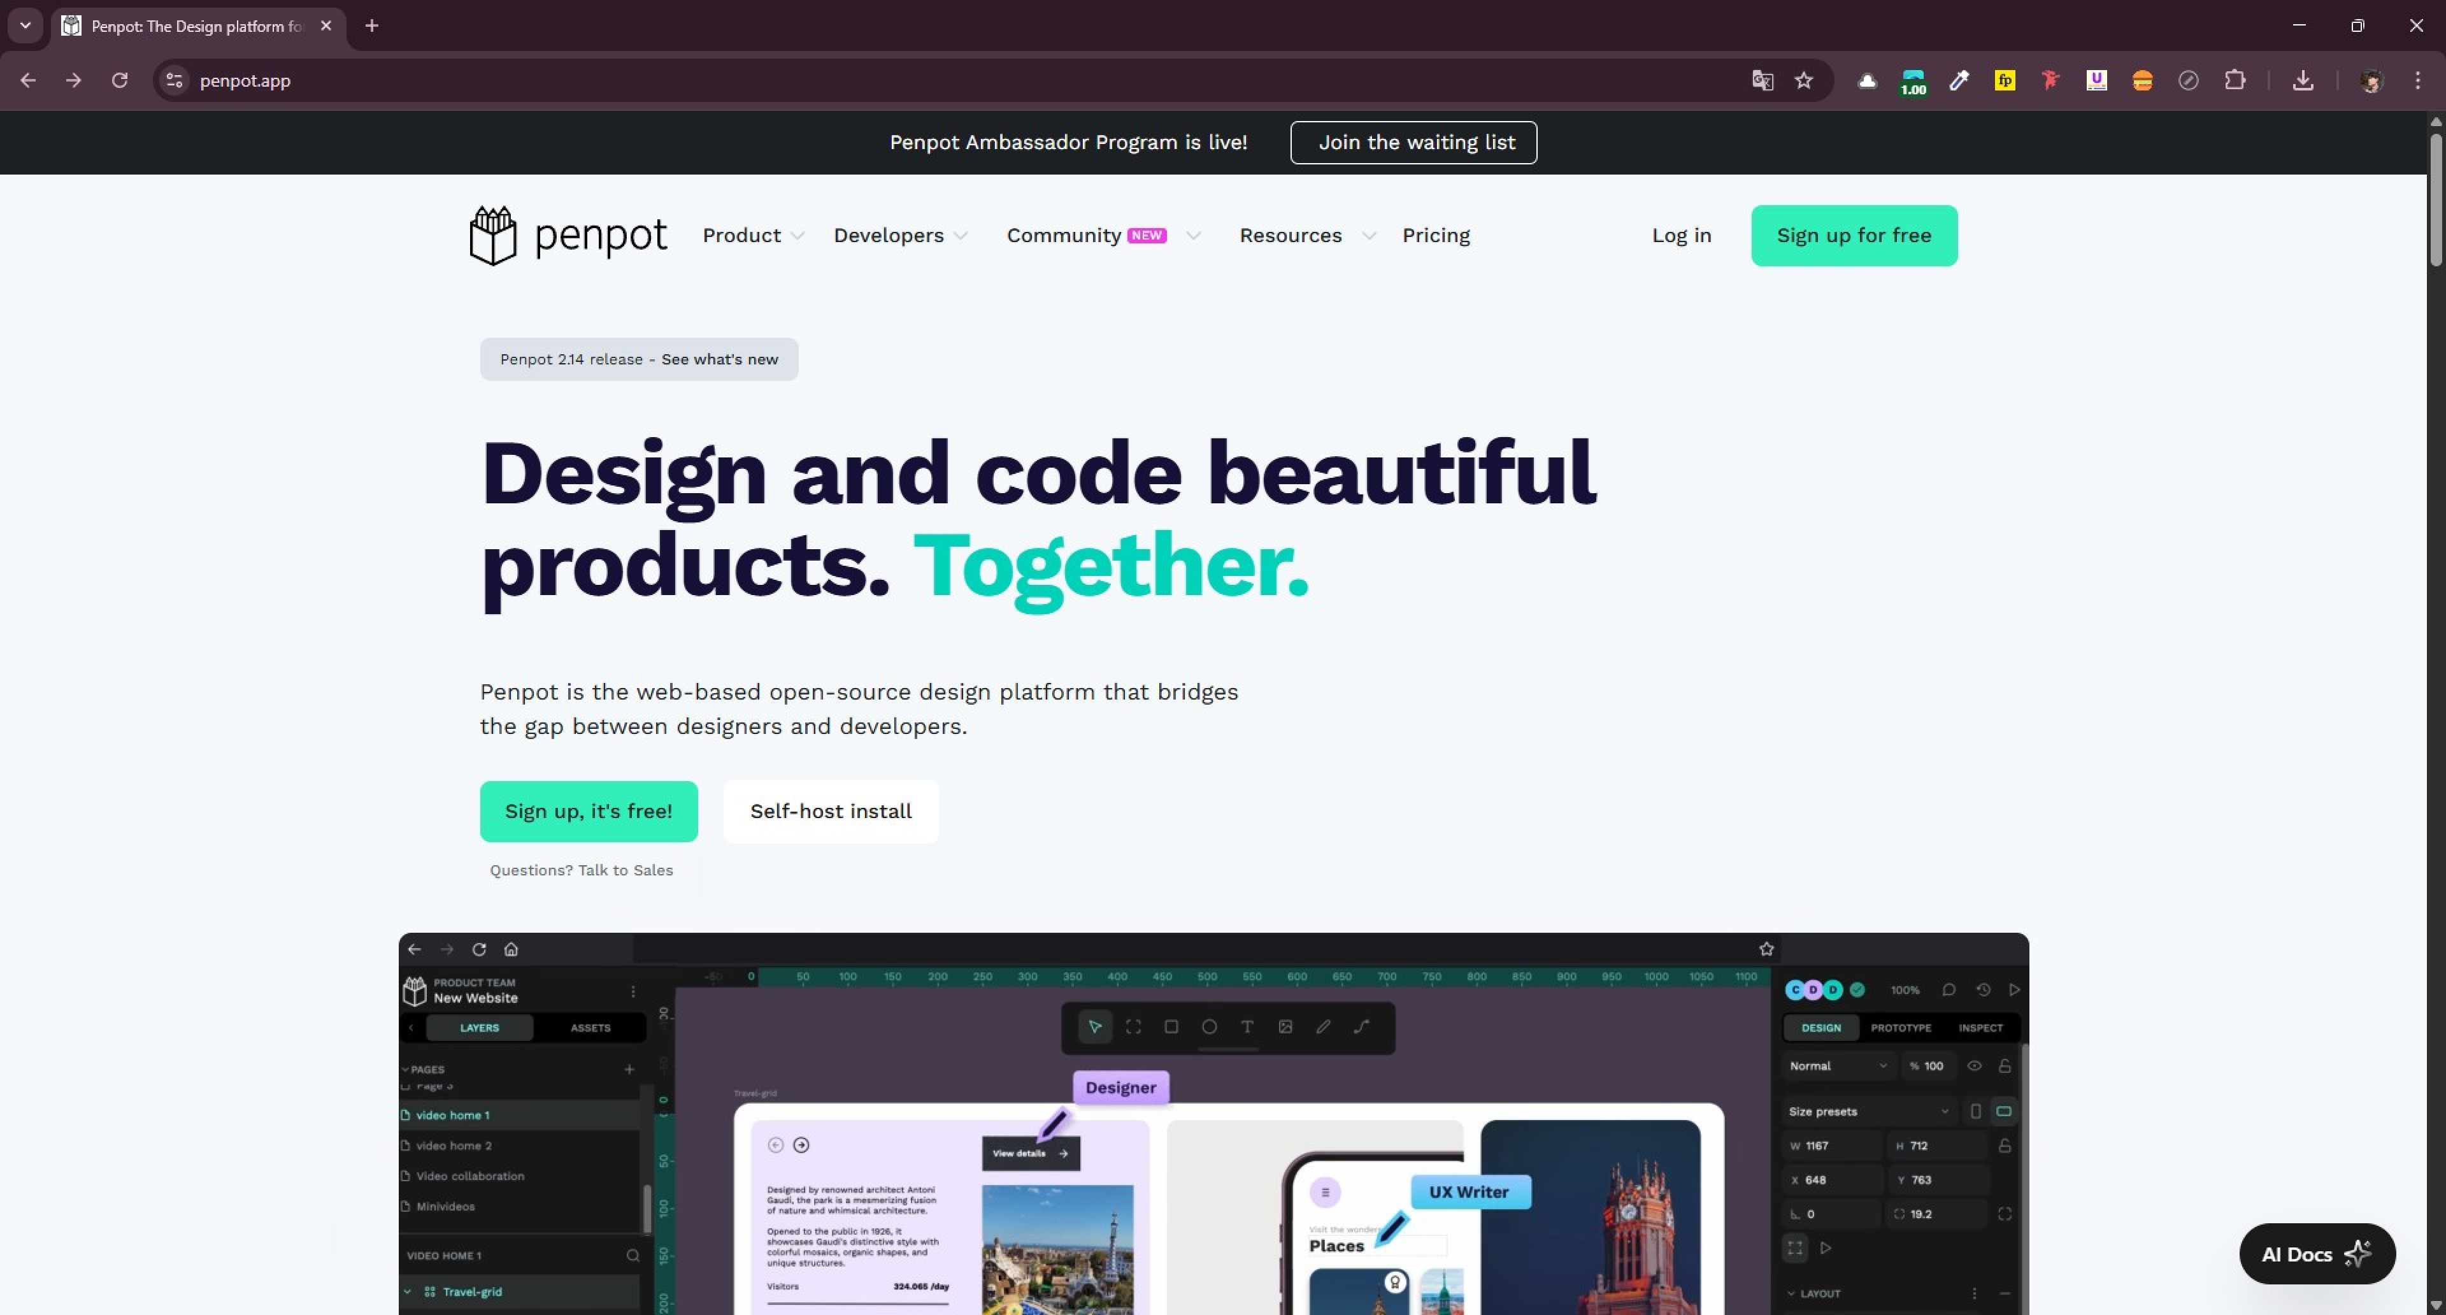Click the play icon in the mockup header
Screen dimensions: 2446x1315
2014,989
